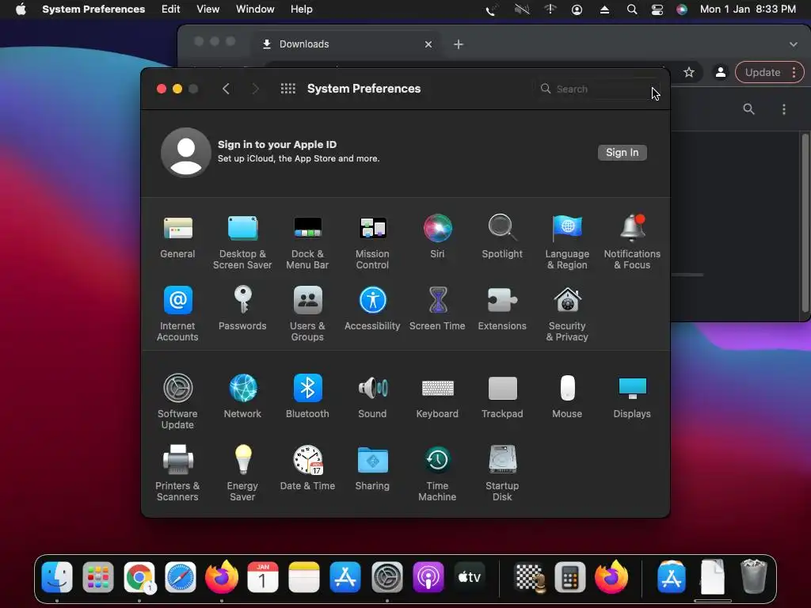The width and height of the screenshot is (811, 608).
Task: Open Energy Saver preferences
Action: tap(242, 473)
